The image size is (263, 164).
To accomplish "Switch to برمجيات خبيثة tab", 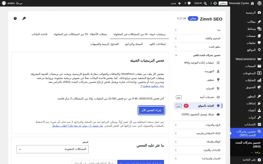I will (x=139, y=34).
